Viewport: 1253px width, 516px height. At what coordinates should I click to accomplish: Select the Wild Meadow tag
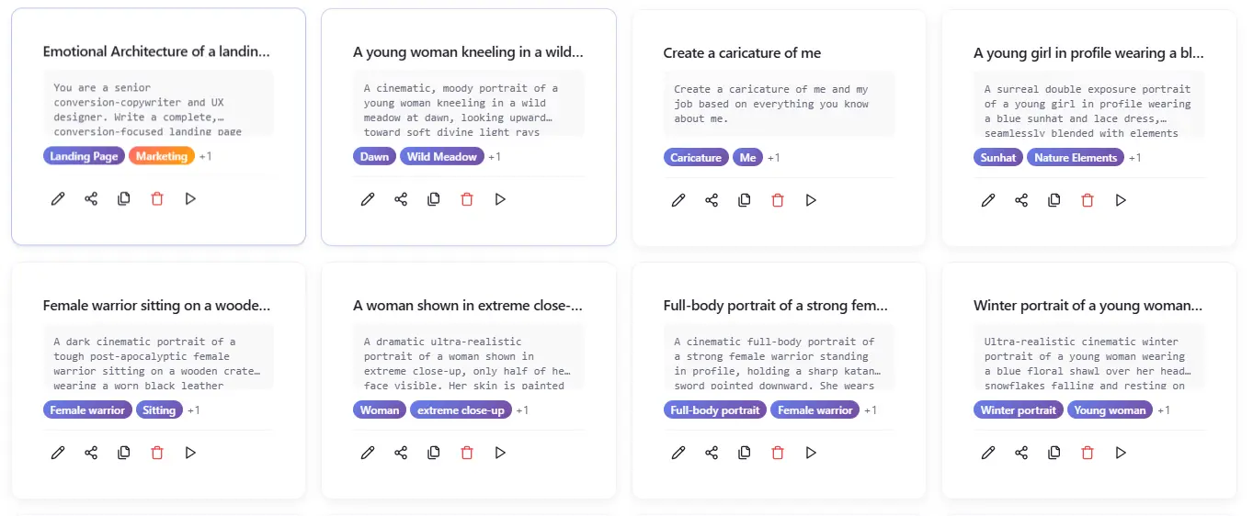point(442,157)
